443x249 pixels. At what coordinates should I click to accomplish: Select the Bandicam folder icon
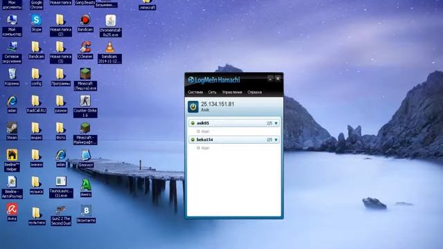36,50
